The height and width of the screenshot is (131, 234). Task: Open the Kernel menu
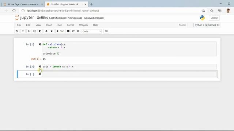(70, 25)
